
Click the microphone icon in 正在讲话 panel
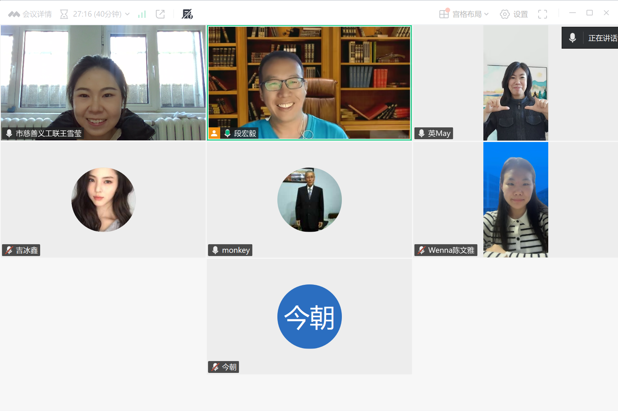pos(572,38)
